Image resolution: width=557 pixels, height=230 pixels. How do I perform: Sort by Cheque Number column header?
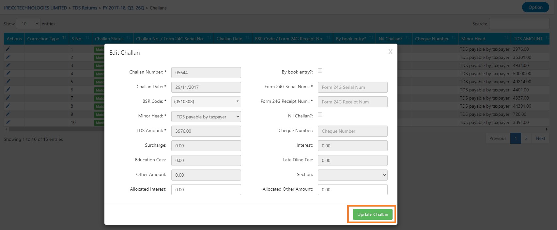(435, 39)
